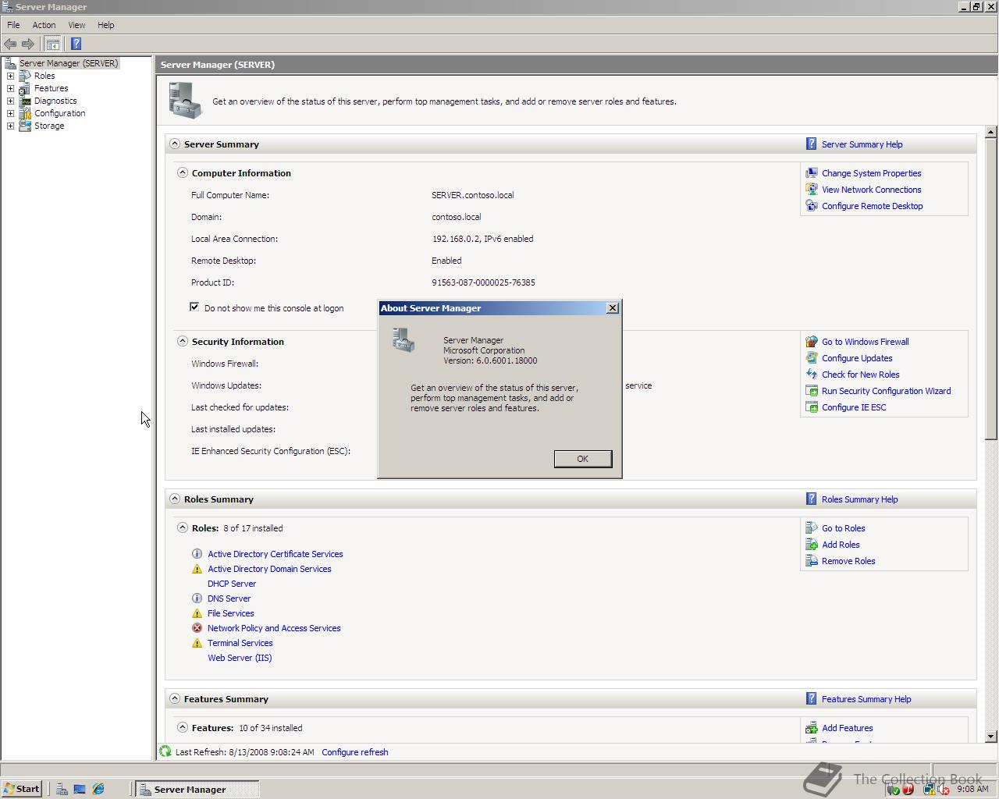Click the warning icon beside Terminal Services
The width and height of the screenshot is (999, 799).
[197, 643]
